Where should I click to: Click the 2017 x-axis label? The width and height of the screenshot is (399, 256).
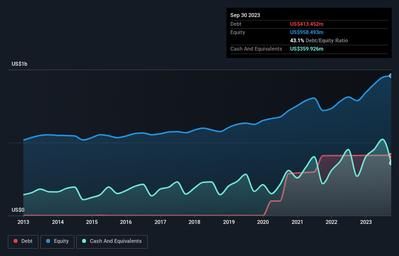[160, 222]
